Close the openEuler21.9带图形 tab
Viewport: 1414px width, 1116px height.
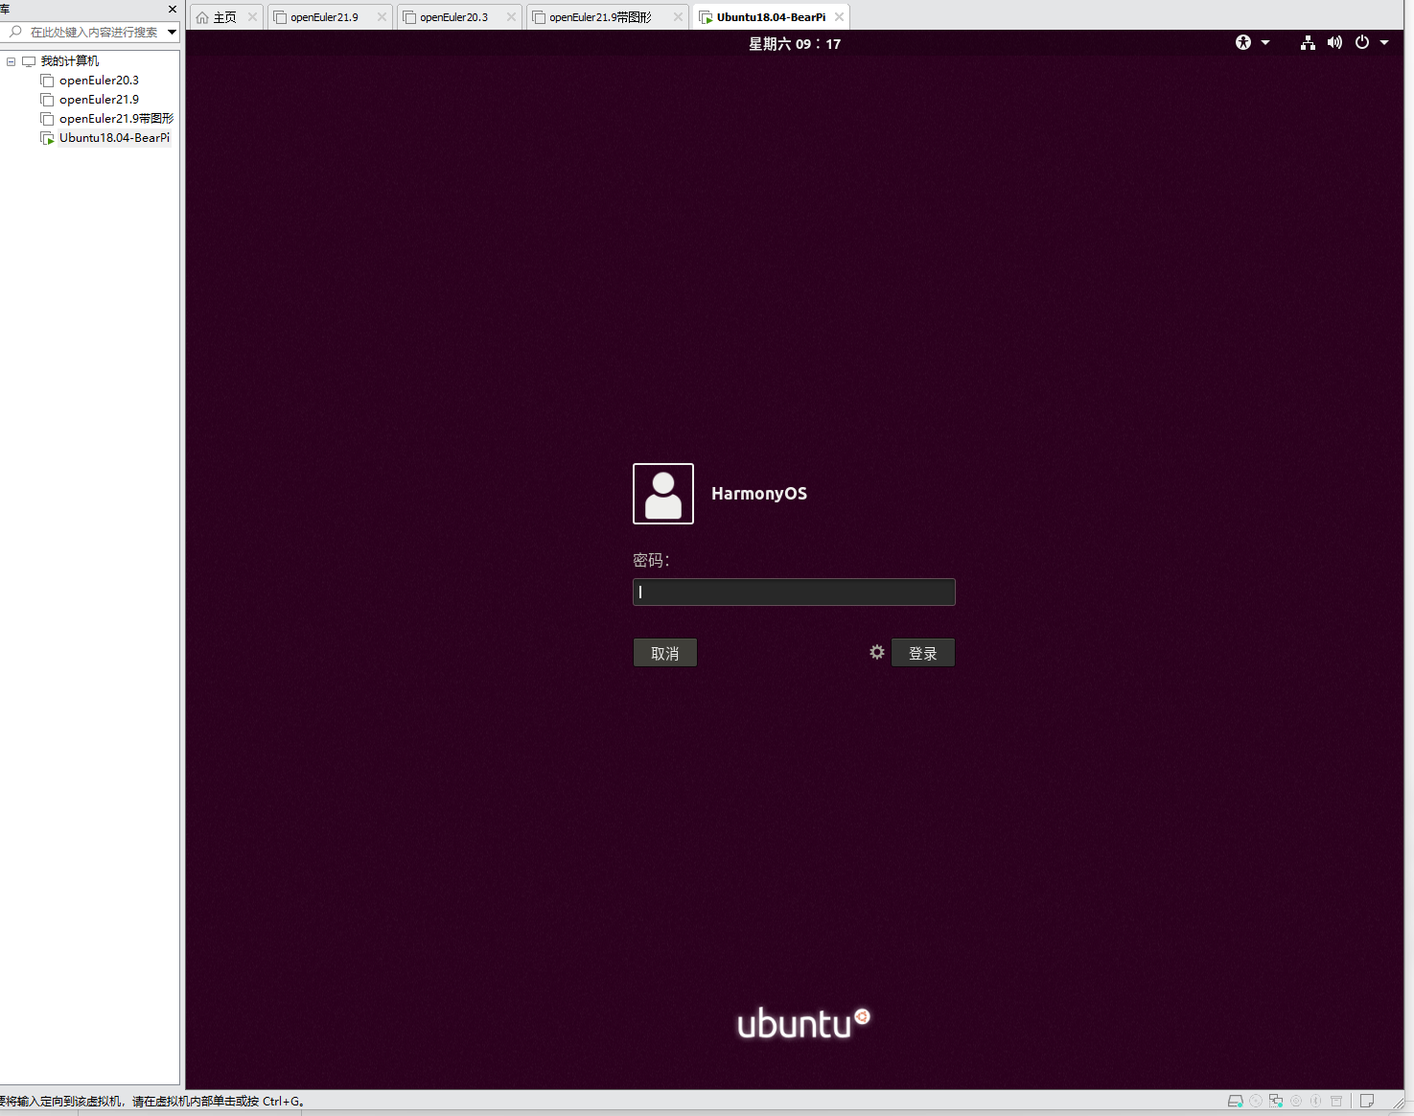click(x=678, y=17)
